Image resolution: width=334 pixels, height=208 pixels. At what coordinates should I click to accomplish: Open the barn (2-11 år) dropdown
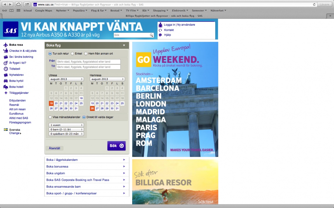click(66, 129)
